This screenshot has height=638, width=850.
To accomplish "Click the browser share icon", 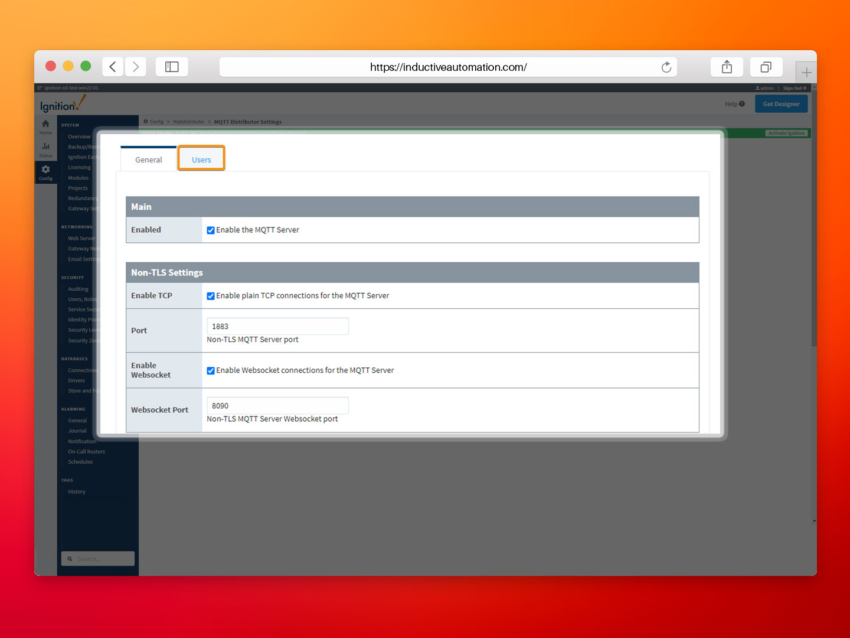I will coord(727,67).
